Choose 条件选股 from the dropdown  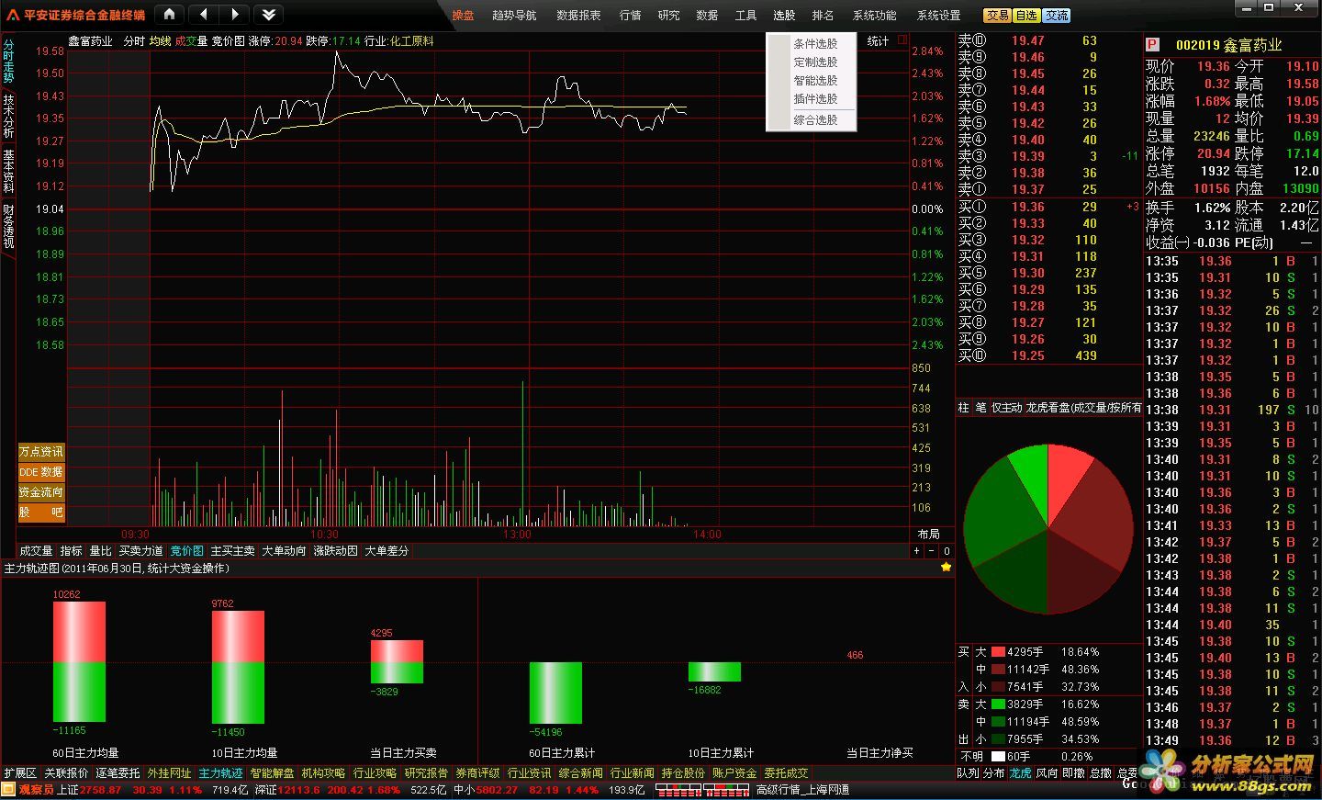(x=815, y=43)
